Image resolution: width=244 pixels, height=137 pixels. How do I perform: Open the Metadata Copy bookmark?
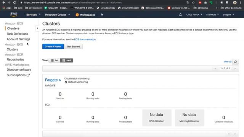[106, 8]
